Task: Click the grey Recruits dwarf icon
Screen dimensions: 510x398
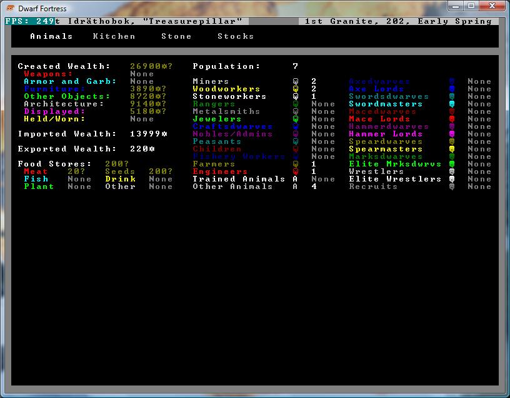Action: pyautogui.click(x=452, y=186)
